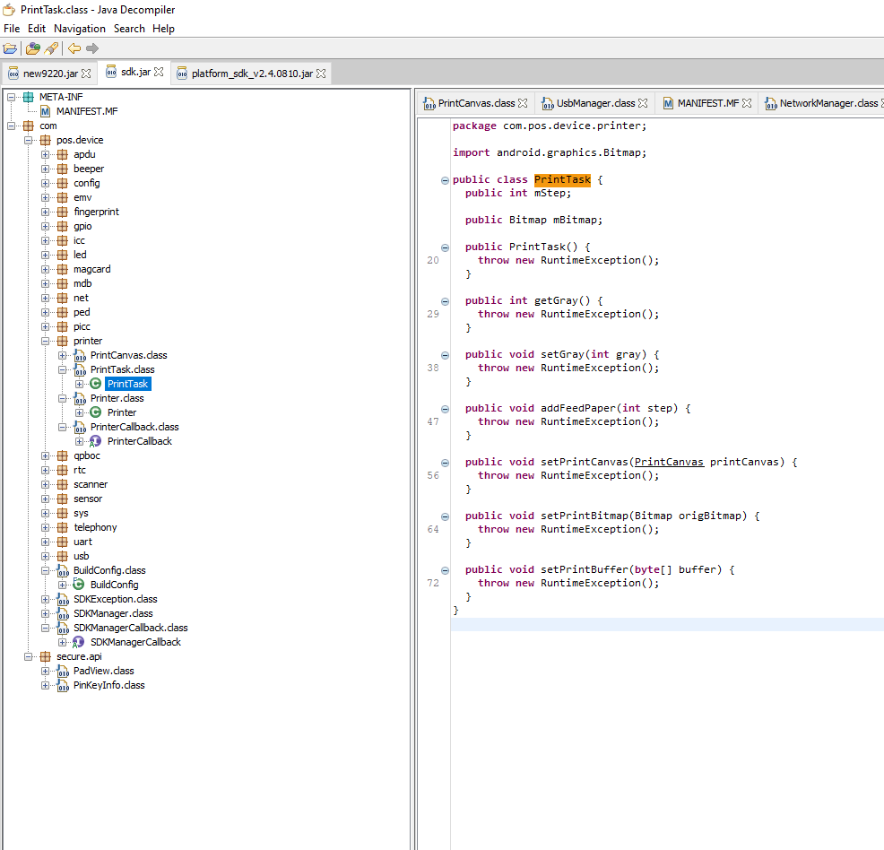Screen dimensions: 884x850
Task: Close the sdk.jar tab
Action: (159, 73)
